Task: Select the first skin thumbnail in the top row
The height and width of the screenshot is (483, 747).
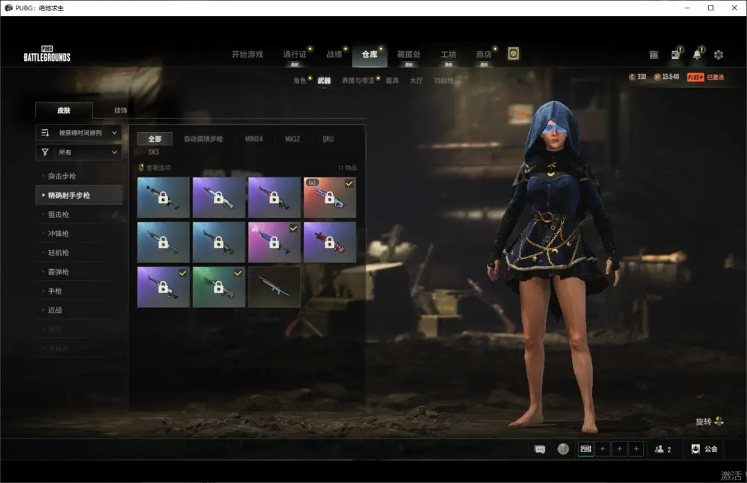Action: pyautogui.click(x=163, y=197)
